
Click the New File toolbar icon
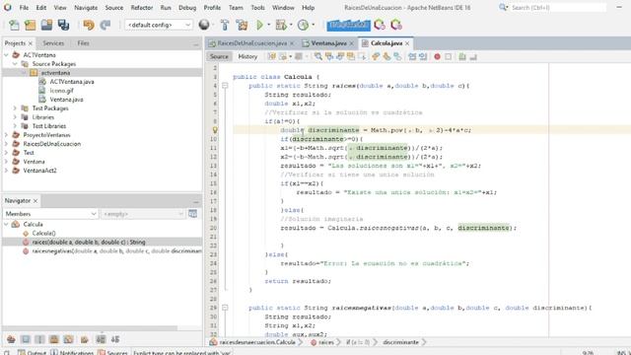click(14, 25)
